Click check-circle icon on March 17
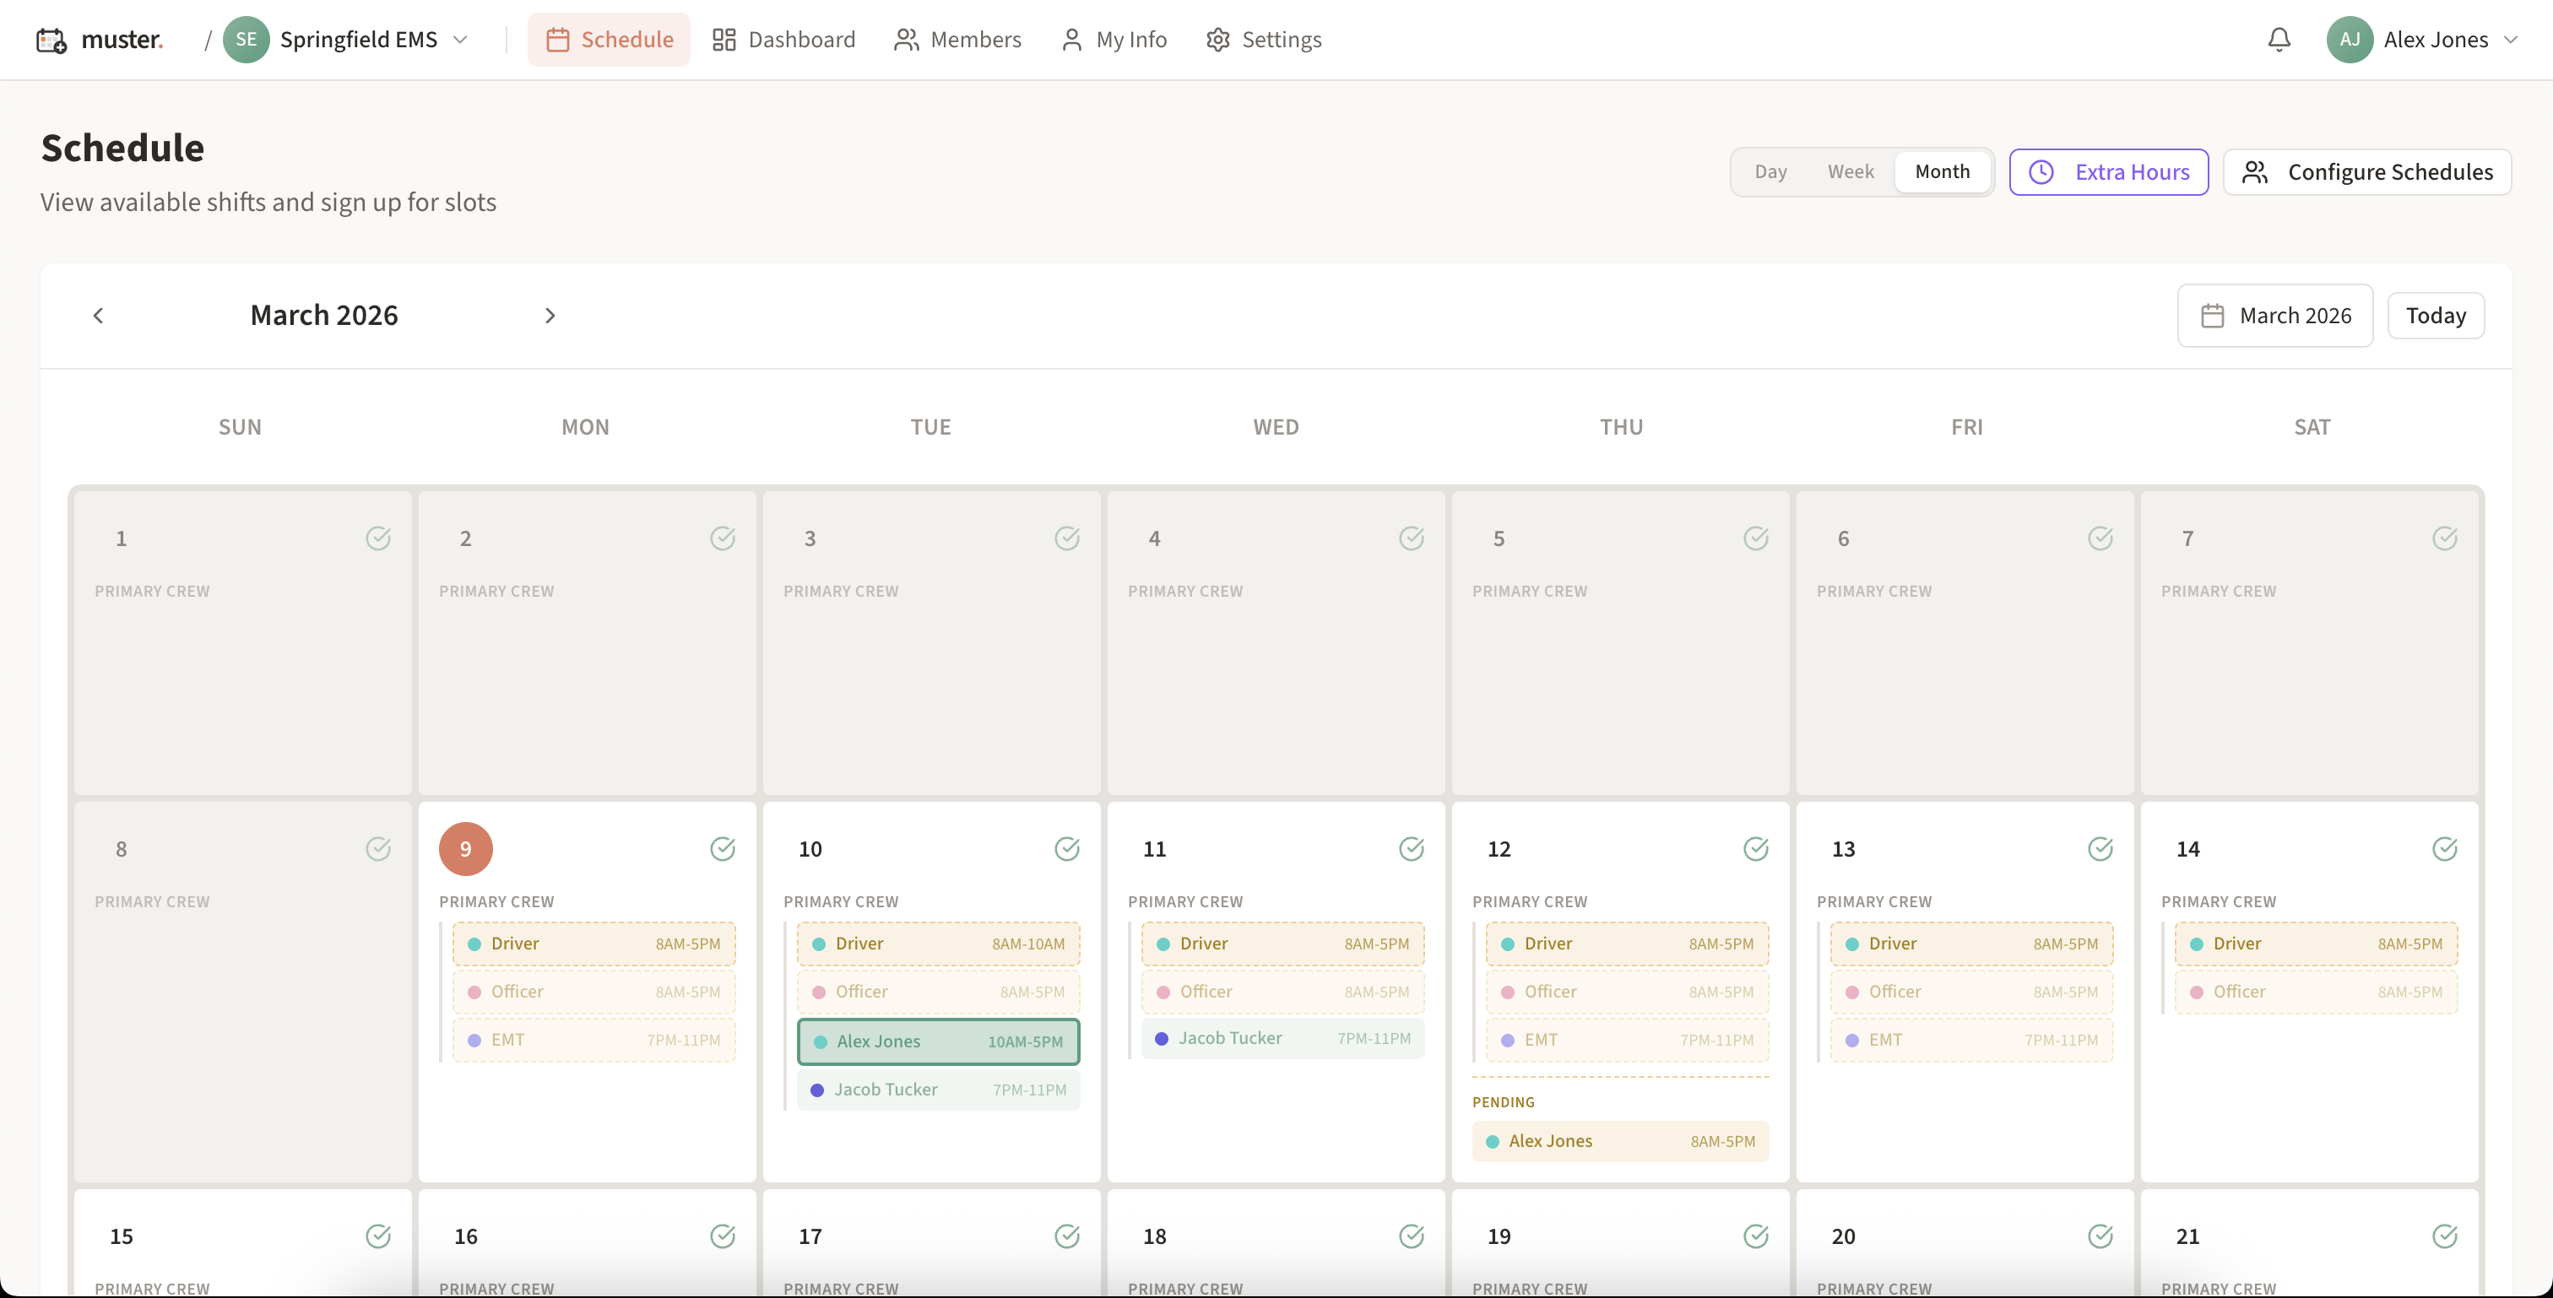The image size is (2553, 1298). coord(1066,1236)
